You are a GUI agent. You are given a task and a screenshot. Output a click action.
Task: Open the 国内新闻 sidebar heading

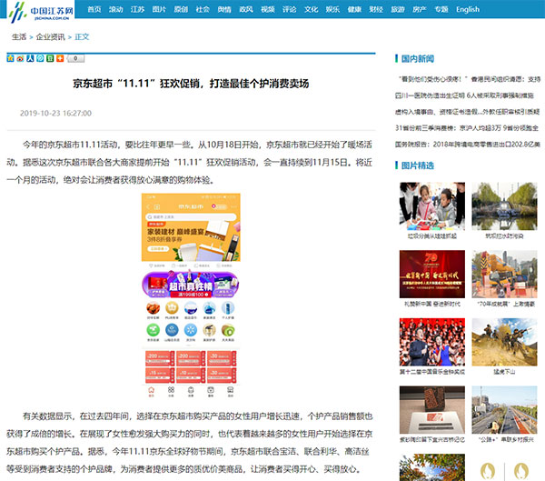(x=418, y=59)
